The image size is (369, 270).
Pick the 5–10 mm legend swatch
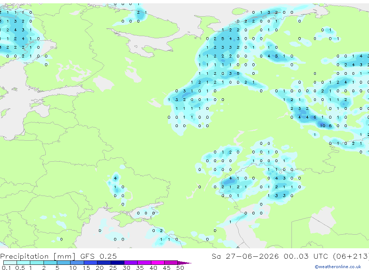64,263
